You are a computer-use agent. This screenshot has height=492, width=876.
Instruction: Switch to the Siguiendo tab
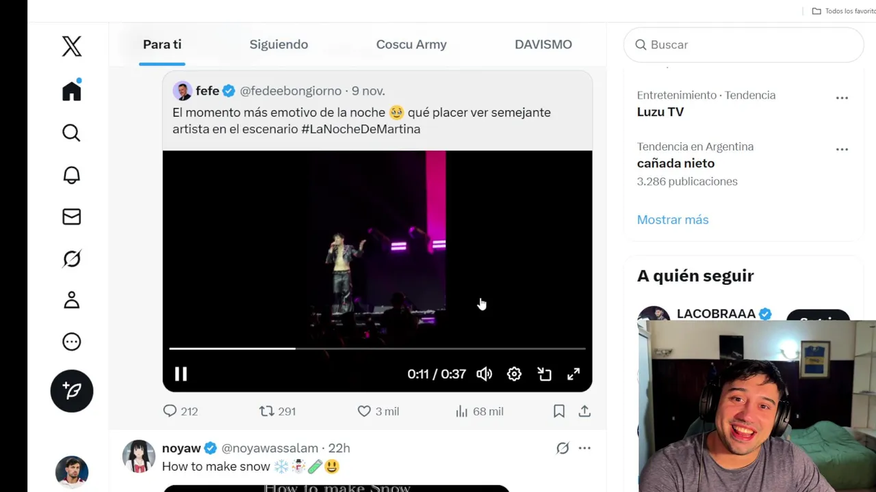tap(279, 44)
